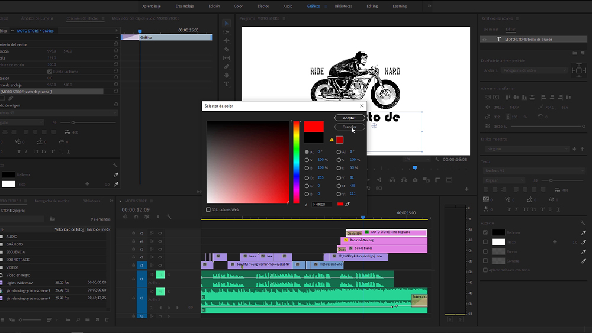This screenshot has height=333, width=592.
Task: Click the Essential Graphics pin position widget
Action: [579, 70]
